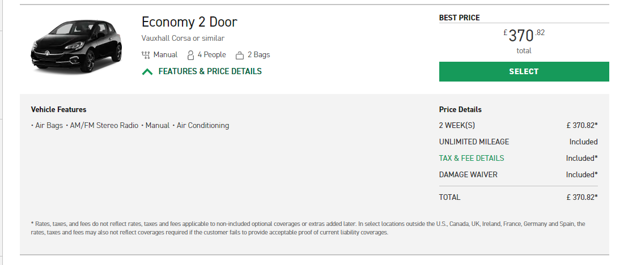The width and height of the screenshot is (624, 265).
Task: Click the UNLIMITED MILEAGE line item
Action: (x=518, y=142)
